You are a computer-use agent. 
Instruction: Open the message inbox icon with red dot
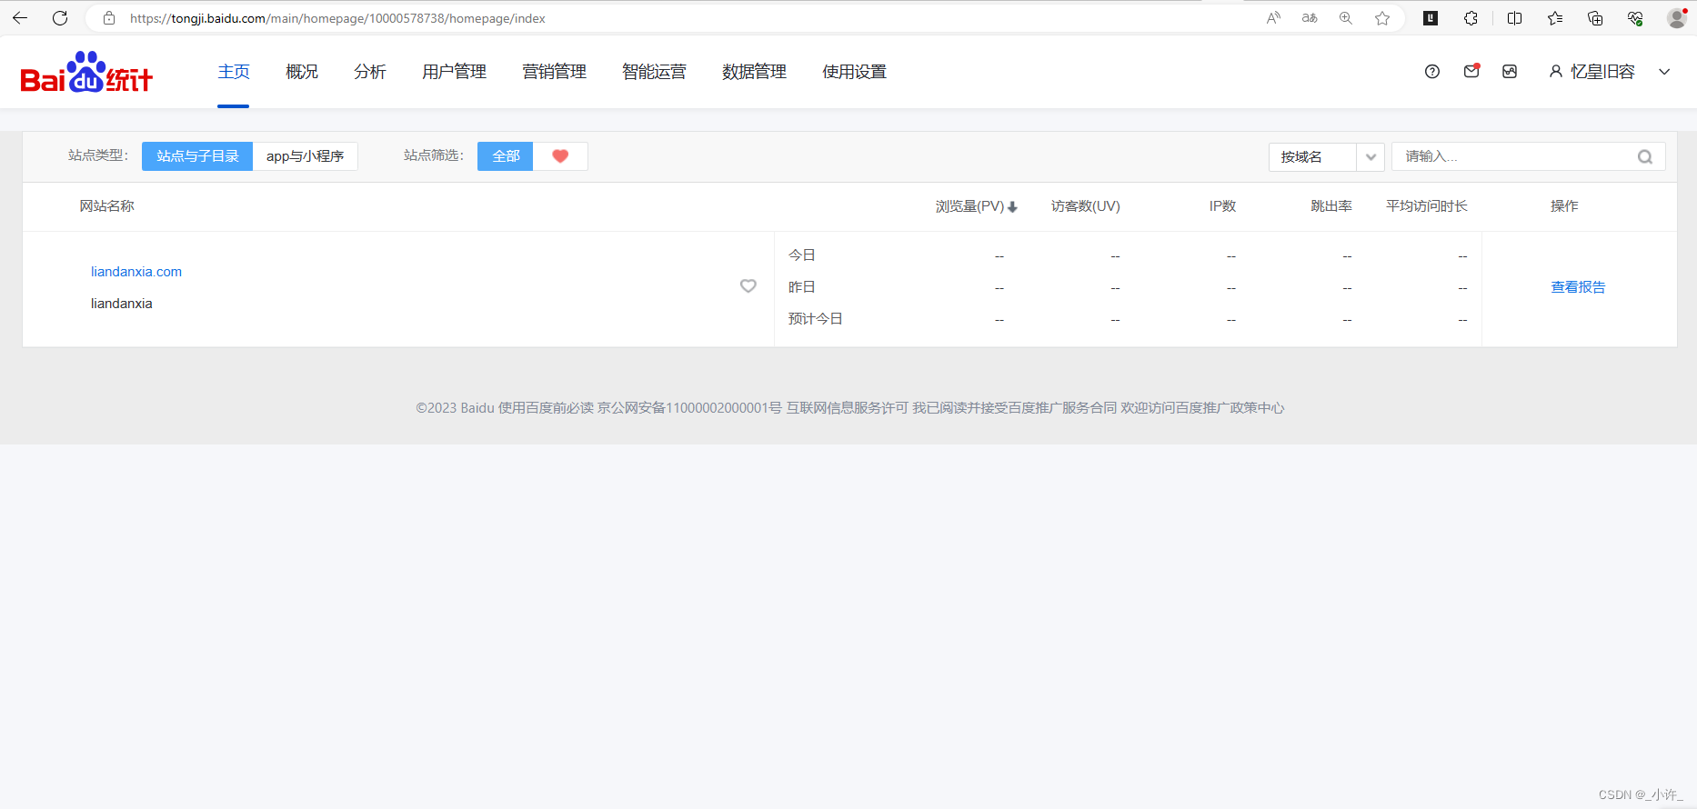[1471, 71]
